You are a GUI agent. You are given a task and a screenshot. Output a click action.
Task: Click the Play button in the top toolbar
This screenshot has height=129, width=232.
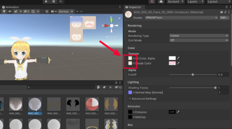(46, 1)
